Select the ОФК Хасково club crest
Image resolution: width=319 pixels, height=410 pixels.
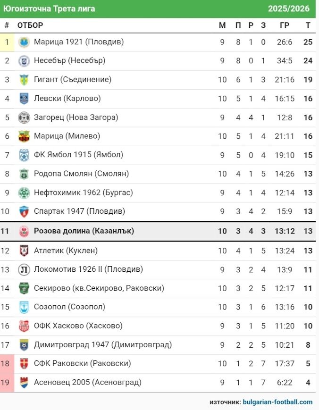[x=23, y=326]
